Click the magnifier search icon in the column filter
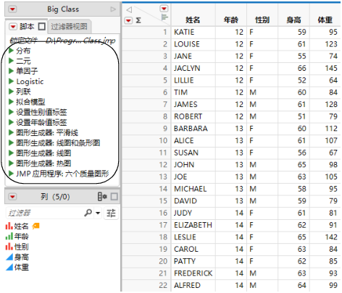Image resolution: width=342 pixels, height=293 pixels. click(88, 213)
